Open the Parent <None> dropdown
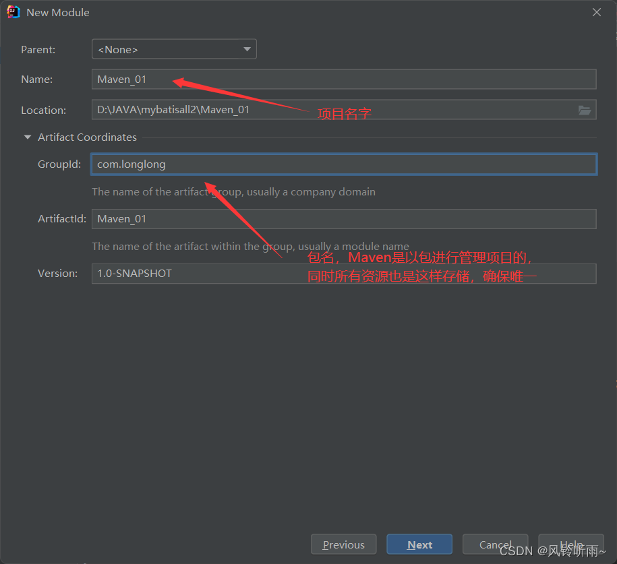Screen dimensions: 617x564 pos(174,49)
